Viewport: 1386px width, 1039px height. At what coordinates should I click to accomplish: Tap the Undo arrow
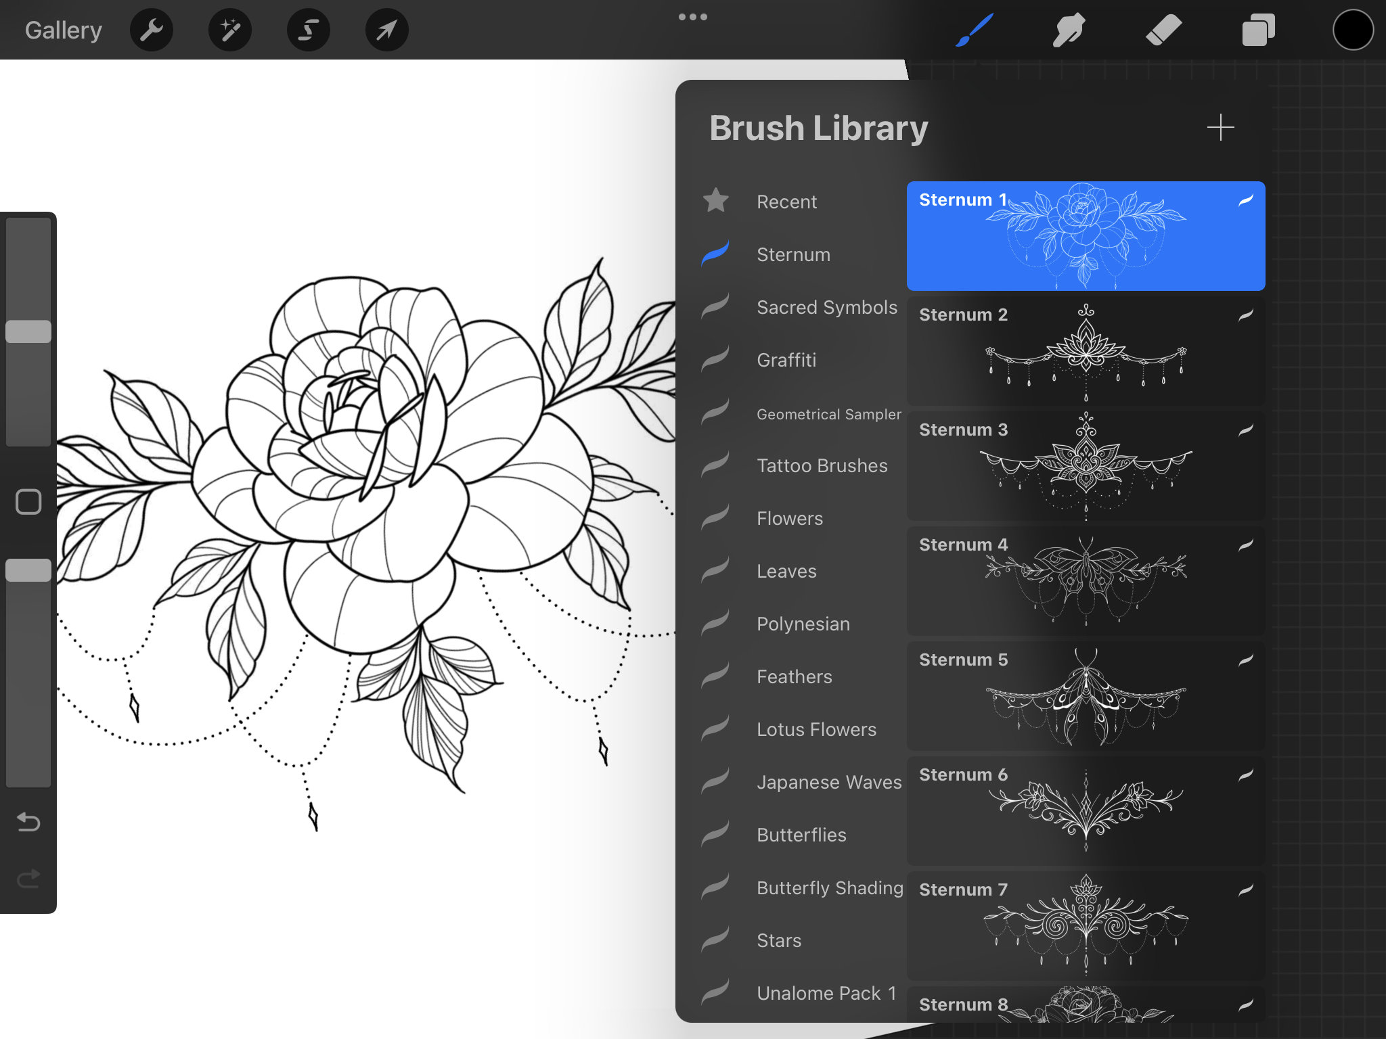[28, 822]
